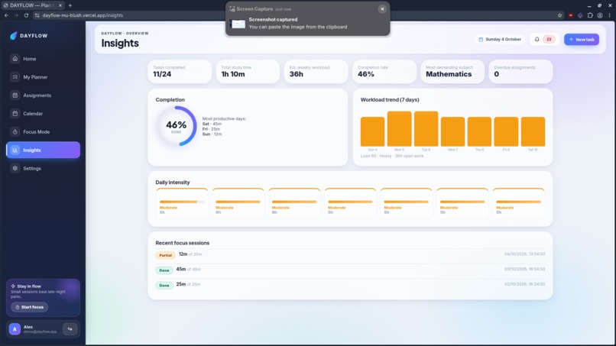Click the Sunday 4 October date text
Screen dimensions: 616x346
point(503,39)
